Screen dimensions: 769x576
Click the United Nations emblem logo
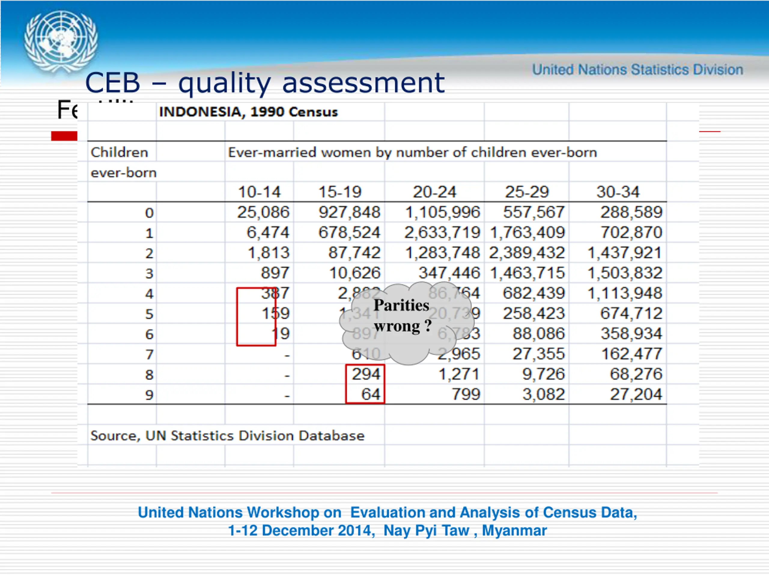(61, 42)
